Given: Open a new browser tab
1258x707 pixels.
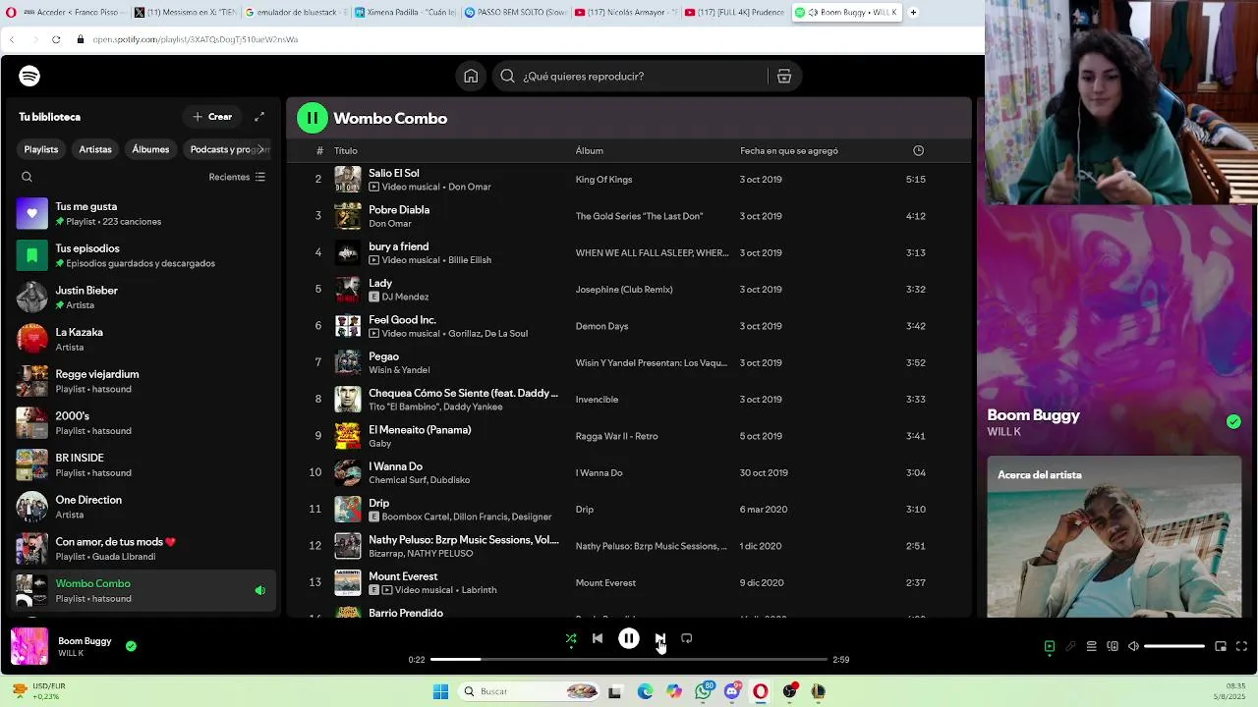Looking at the screenshot, I should click(x=913, y=13).
